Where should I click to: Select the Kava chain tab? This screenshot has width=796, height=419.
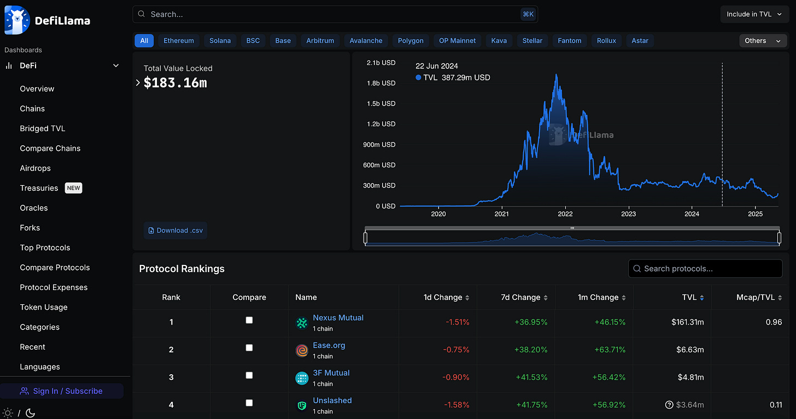click(x=499, y=40)
